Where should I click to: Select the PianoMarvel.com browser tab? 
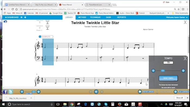click(x=98, y=5)
